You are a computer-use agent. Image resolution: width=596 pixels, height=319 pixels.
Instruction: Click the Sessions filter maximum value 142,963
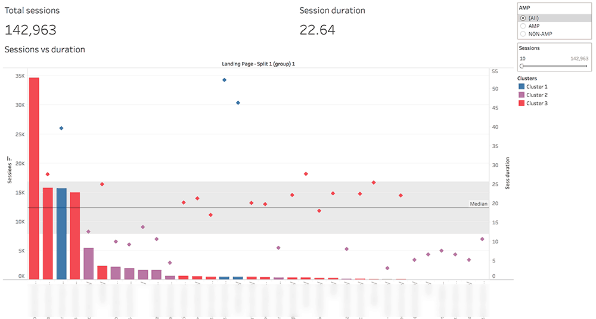pos(579,58)
